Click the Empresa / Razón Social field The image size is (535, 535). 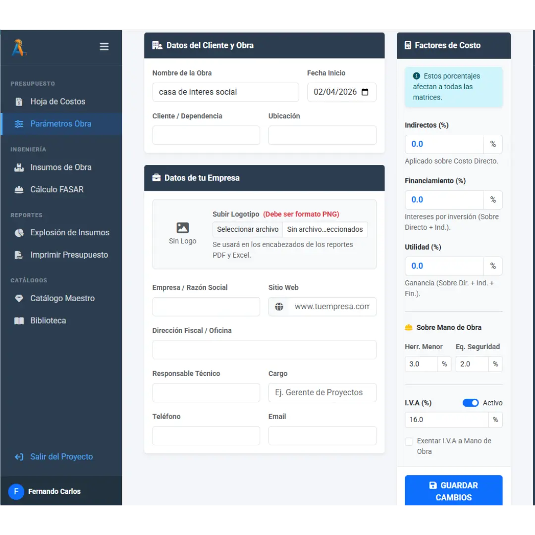click(x=206, y=307)
